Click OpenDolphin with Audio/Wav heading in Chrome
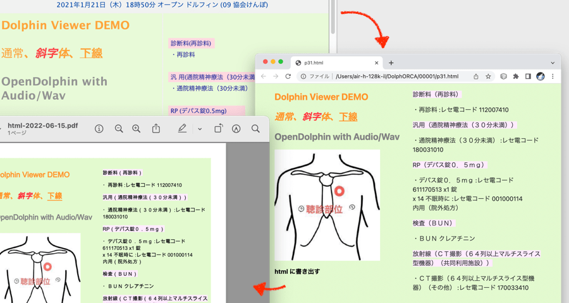This screenshot has height=303, width=569. pos(337,137)
